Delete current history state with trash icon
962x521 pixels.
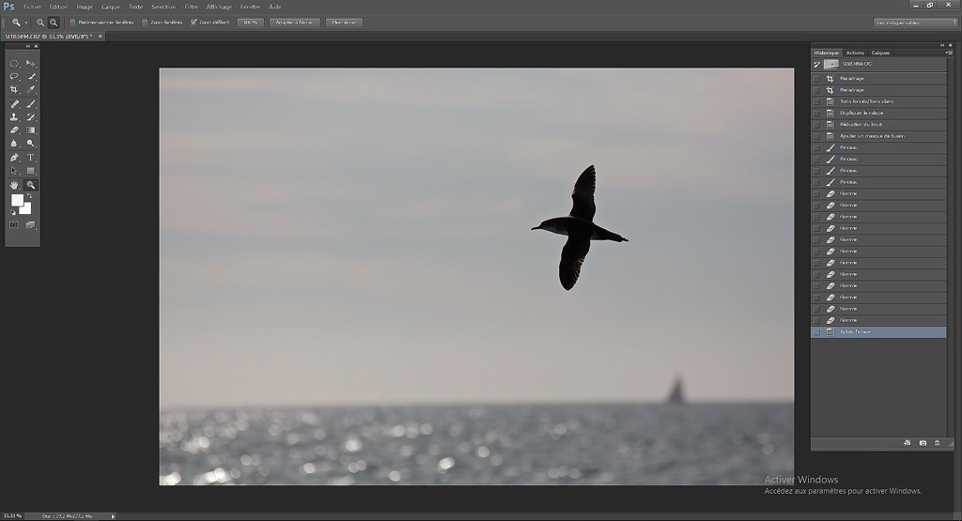click(937, 442)
